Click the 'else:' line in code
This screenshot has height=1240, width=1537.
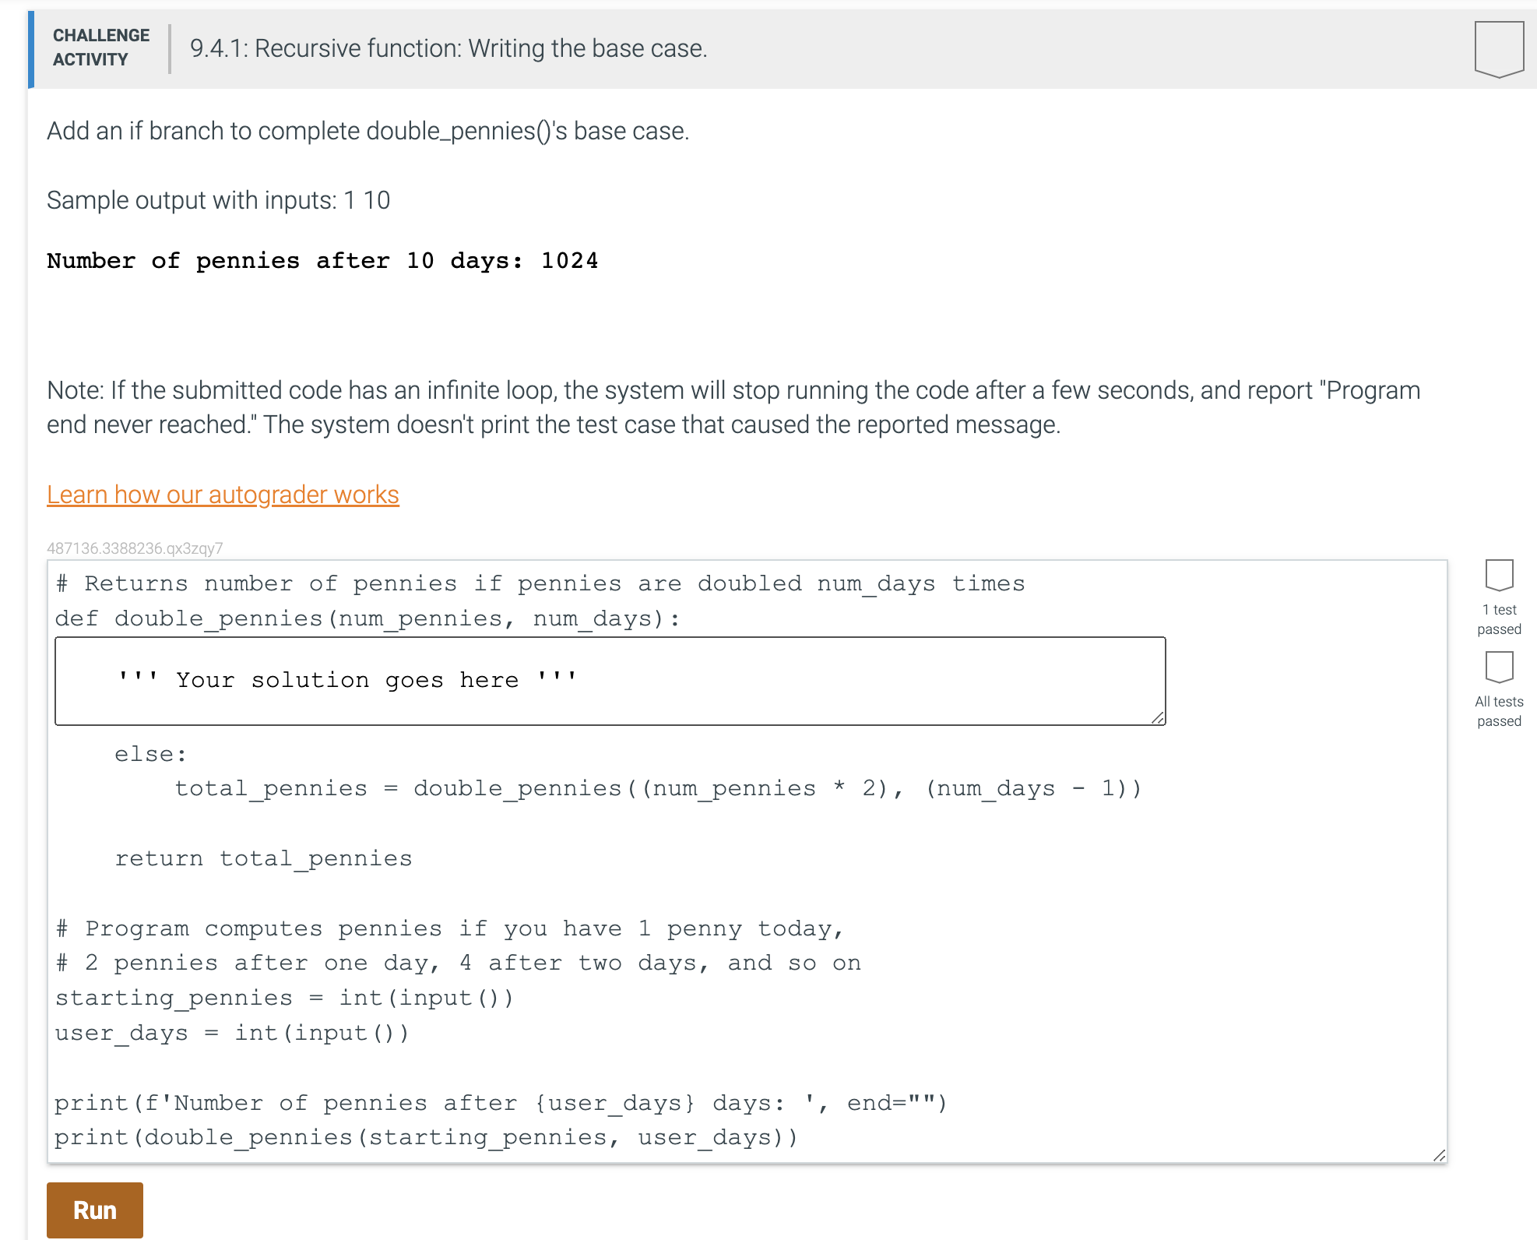(x=150, y=754)
